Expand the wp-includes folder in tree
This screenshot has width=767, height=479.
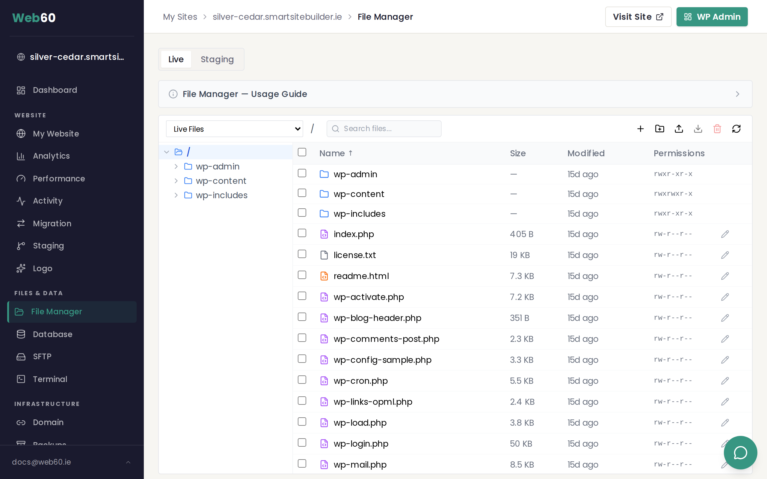pos(176,195)
